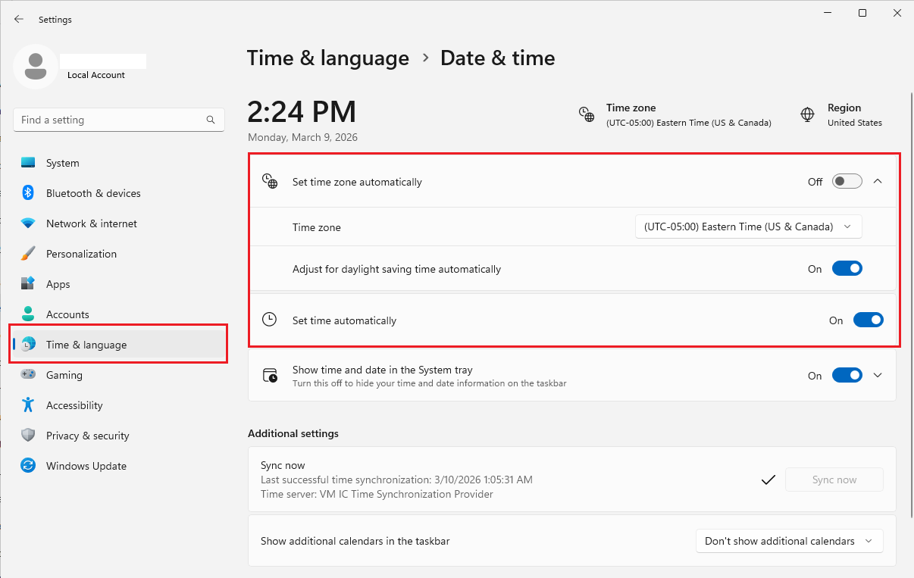Open the Time zone dropdown list
This screenshot has height=578, width=914.
[x=748, y=227]
